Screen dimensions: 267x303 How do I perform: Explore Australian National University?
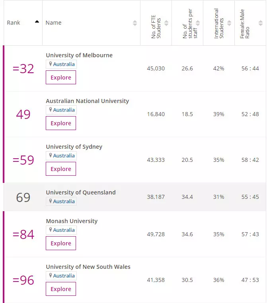[61, 123]
